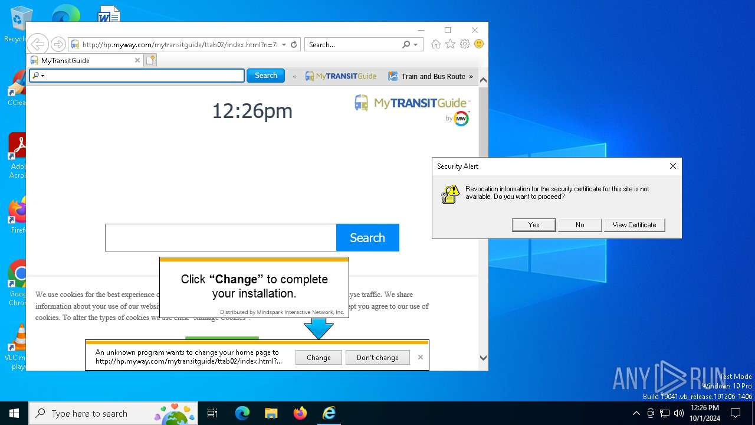Click the MyTransitGuide logo on the page
This screenshot has height=425, width=755.
click(x=412, y=103)
